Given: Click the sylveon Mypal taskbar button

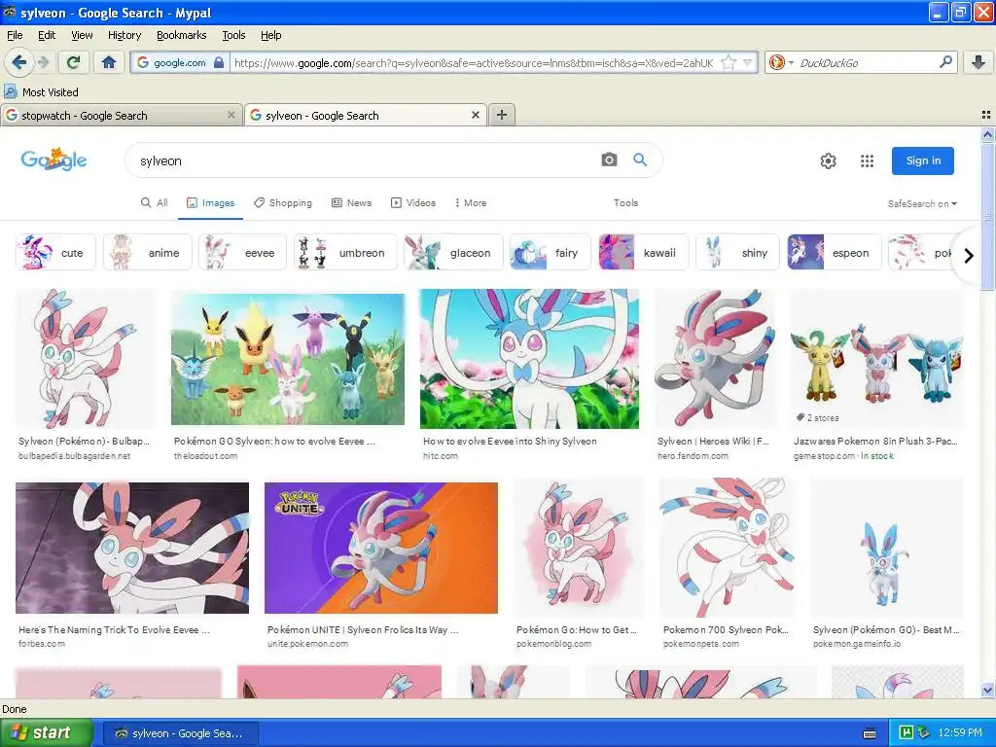Looking at the screenshot, I should click(180, 733).
